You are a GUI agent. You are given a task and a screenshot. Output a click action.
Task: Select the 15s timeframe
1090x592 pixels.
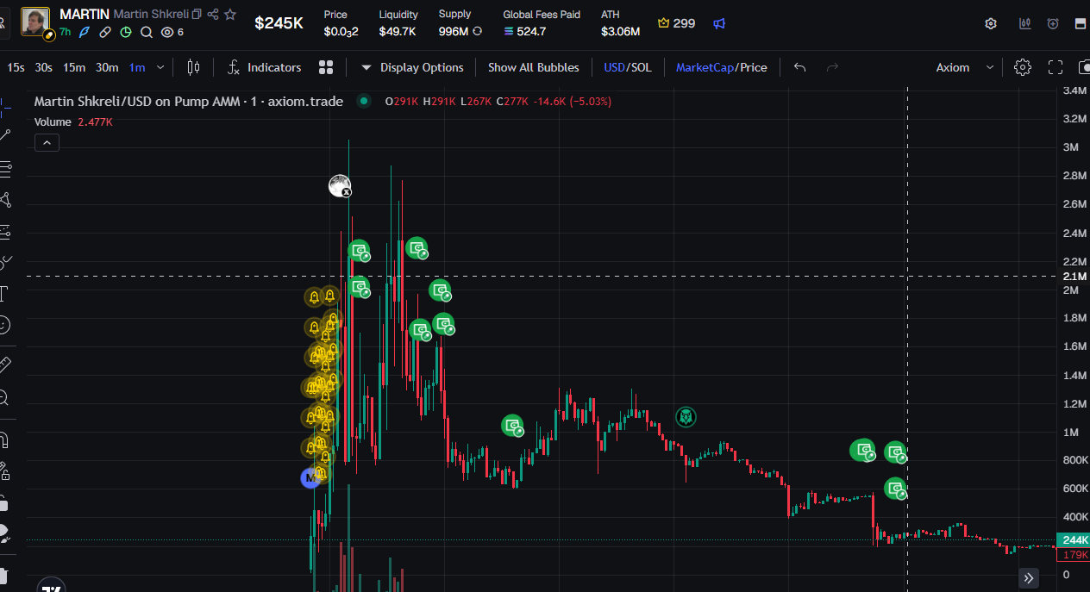pyautogui.click(x=16, y=67)
